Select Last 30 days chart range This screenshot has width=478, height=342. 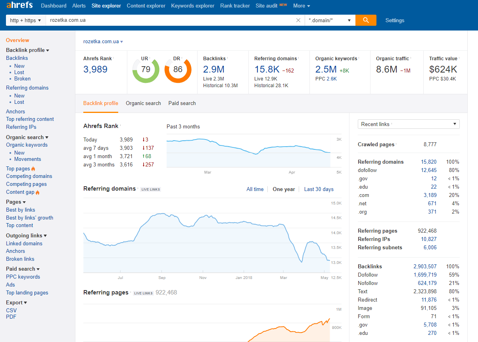319,189
